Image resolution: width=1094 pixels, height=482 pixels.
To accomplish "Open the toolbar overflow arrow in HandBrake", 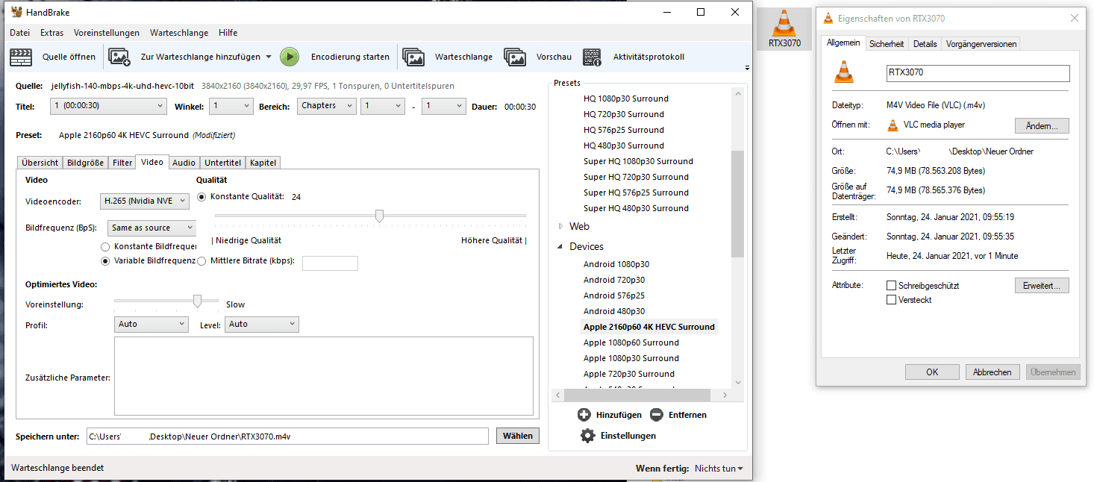I will (747, 68).
